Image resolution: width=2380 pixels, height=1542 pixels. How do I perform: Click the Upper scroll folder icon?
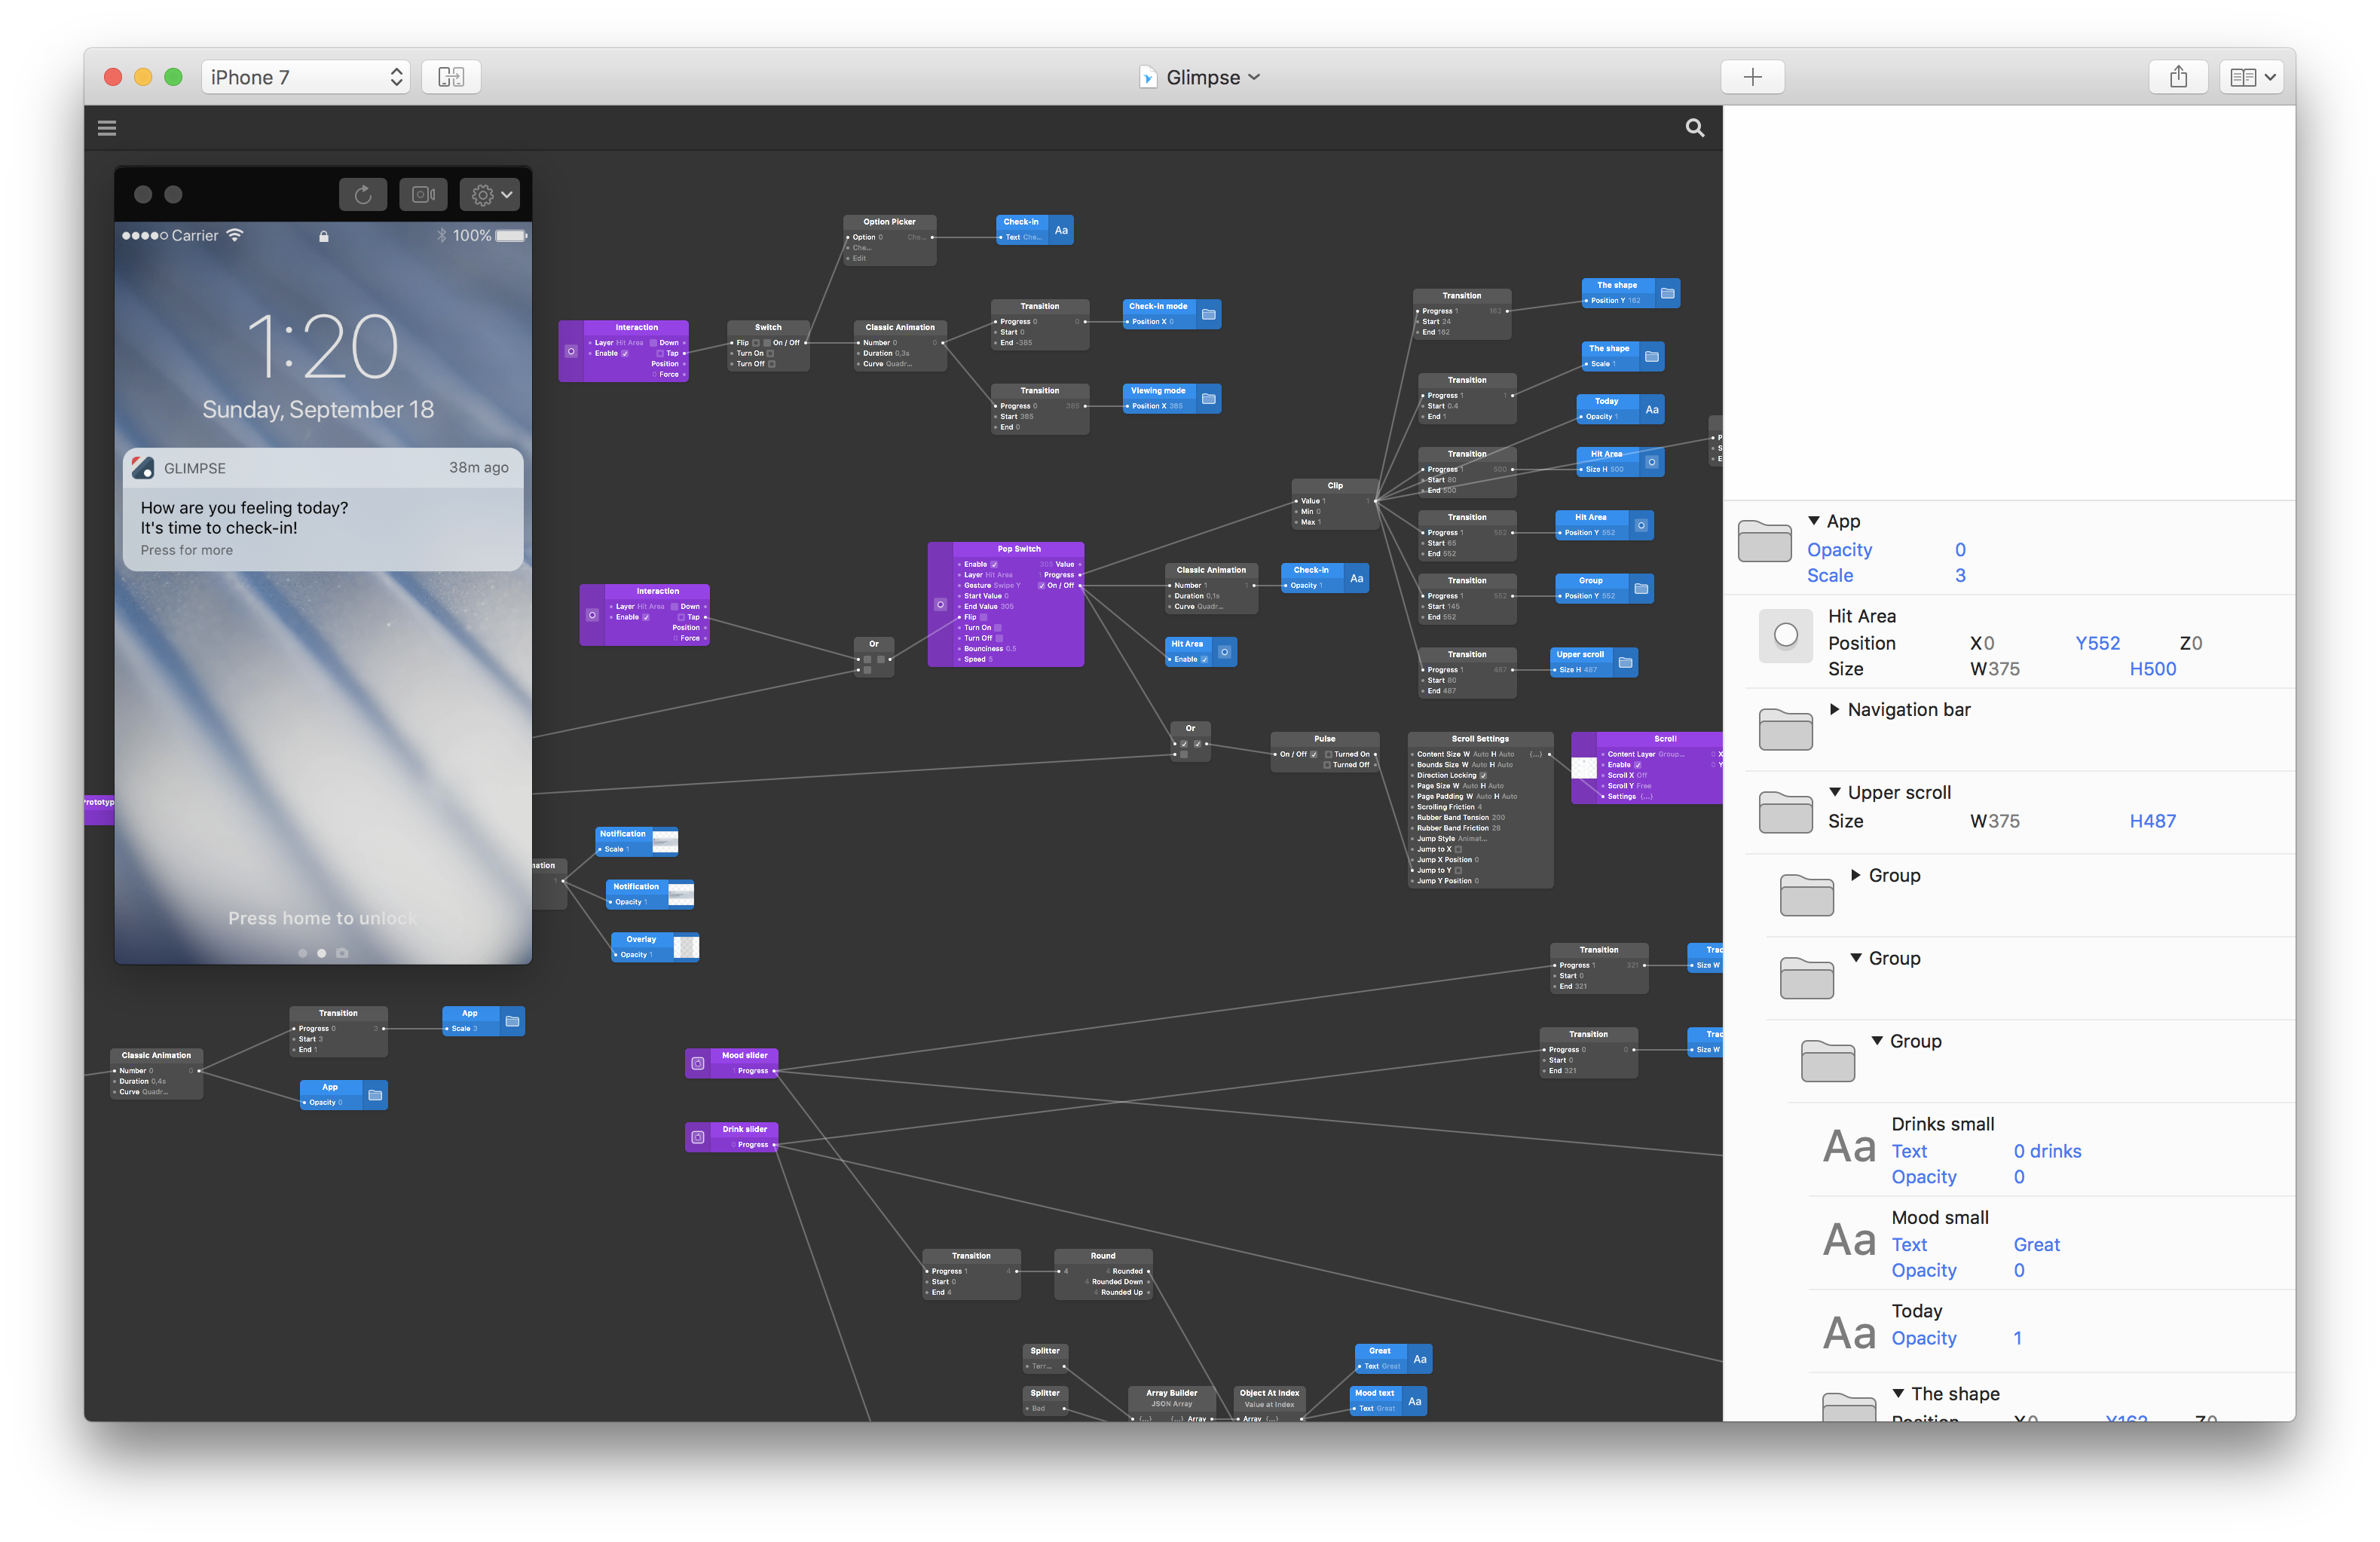(x=1786, y=812)
